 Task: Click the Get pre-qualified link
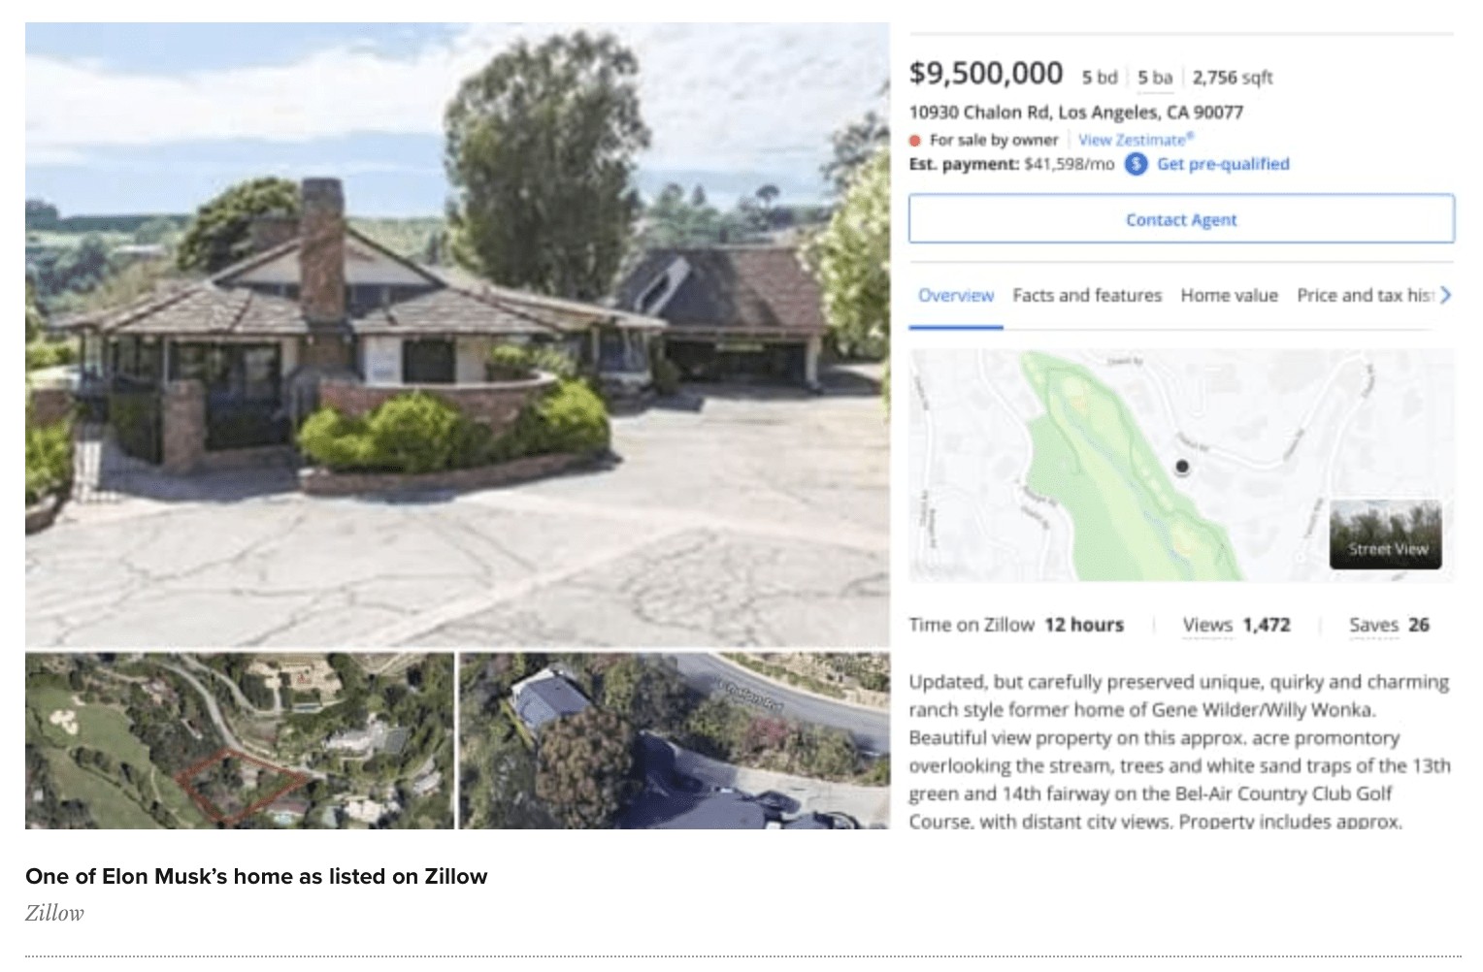coord(1222,165)
